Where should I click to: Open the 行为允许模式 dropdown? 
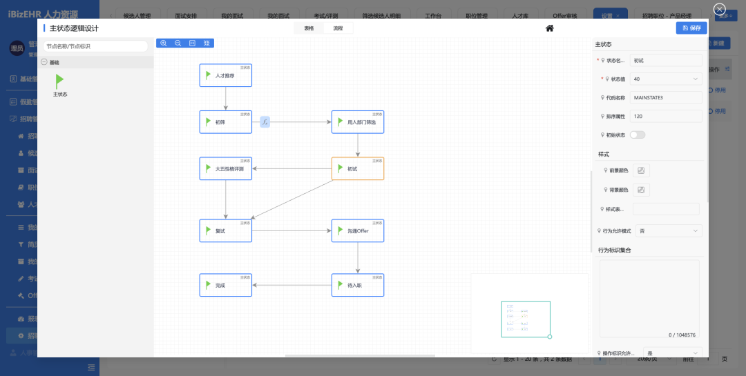coord(669,231)
